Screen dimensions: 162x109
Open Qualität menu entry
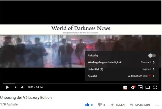pyautogui.click(x=122, y=76)
